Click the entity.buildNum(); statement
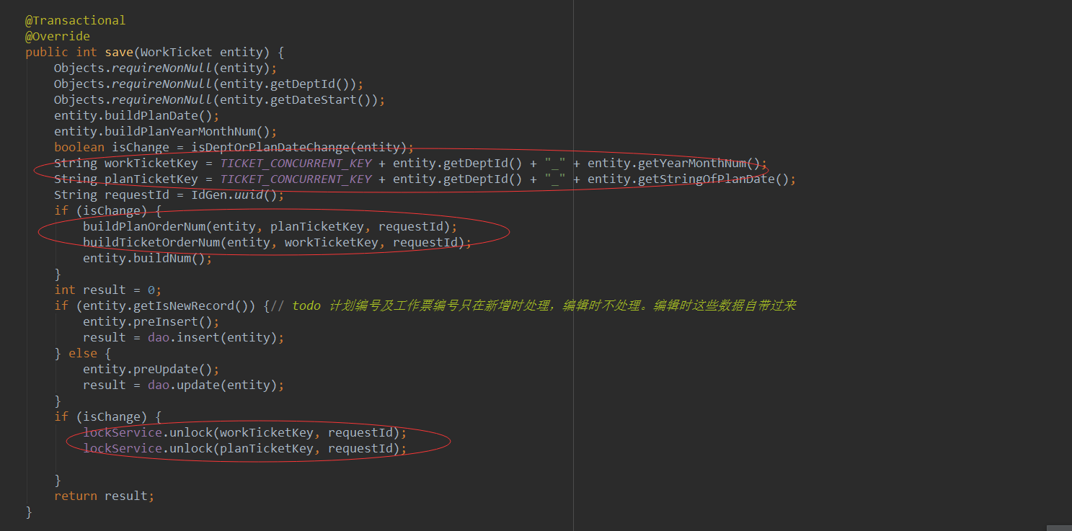1072x531 pixels. [148, 258]
